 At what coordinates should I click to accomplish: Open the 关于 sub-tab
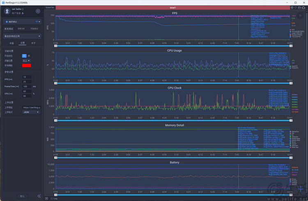click(33, 43)
